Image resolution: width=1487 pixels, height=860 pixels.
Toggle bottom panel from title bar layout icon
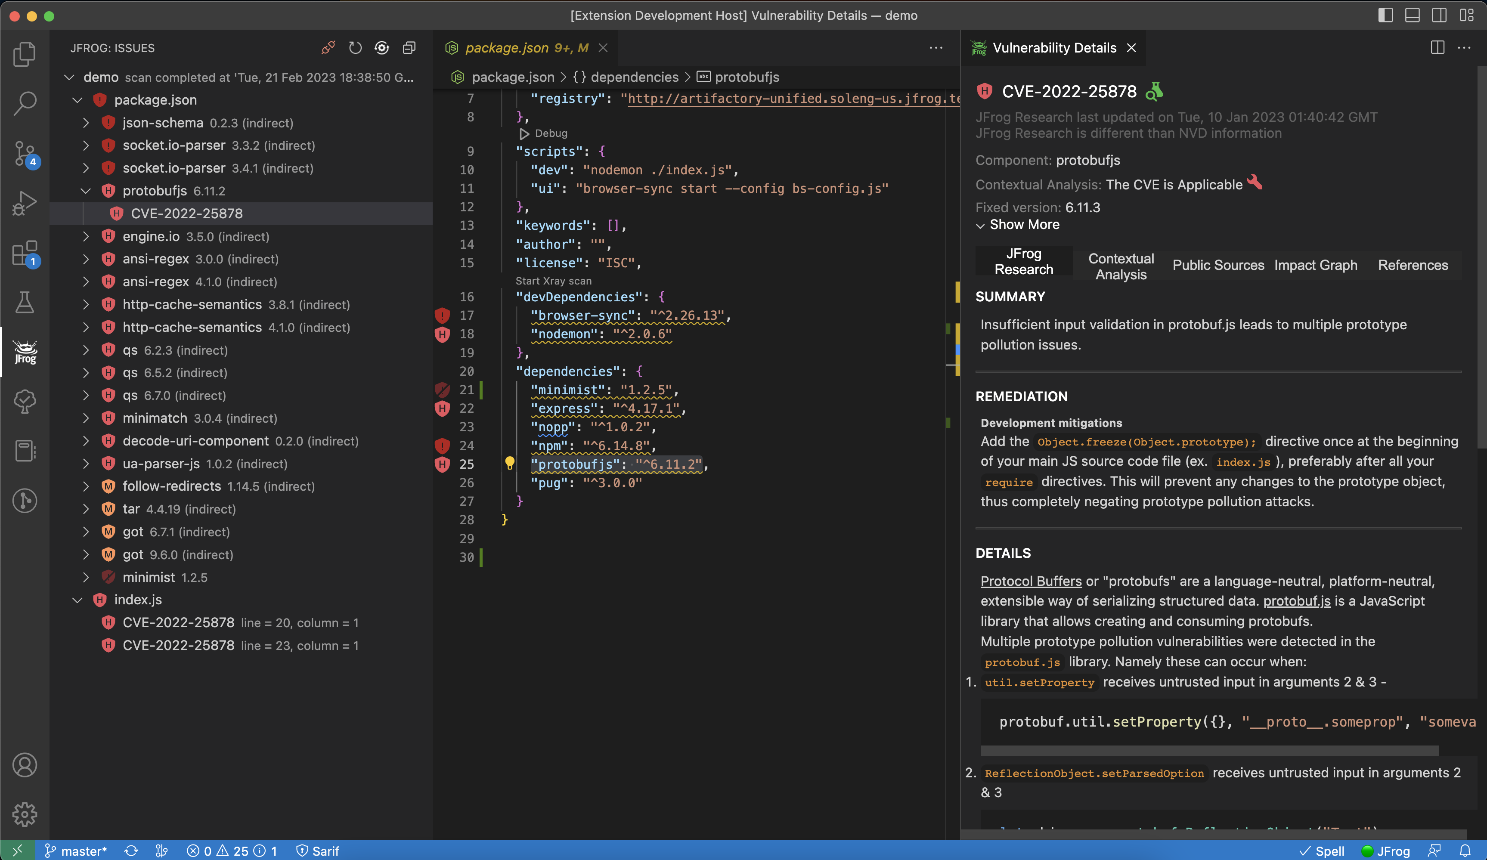1412,15
